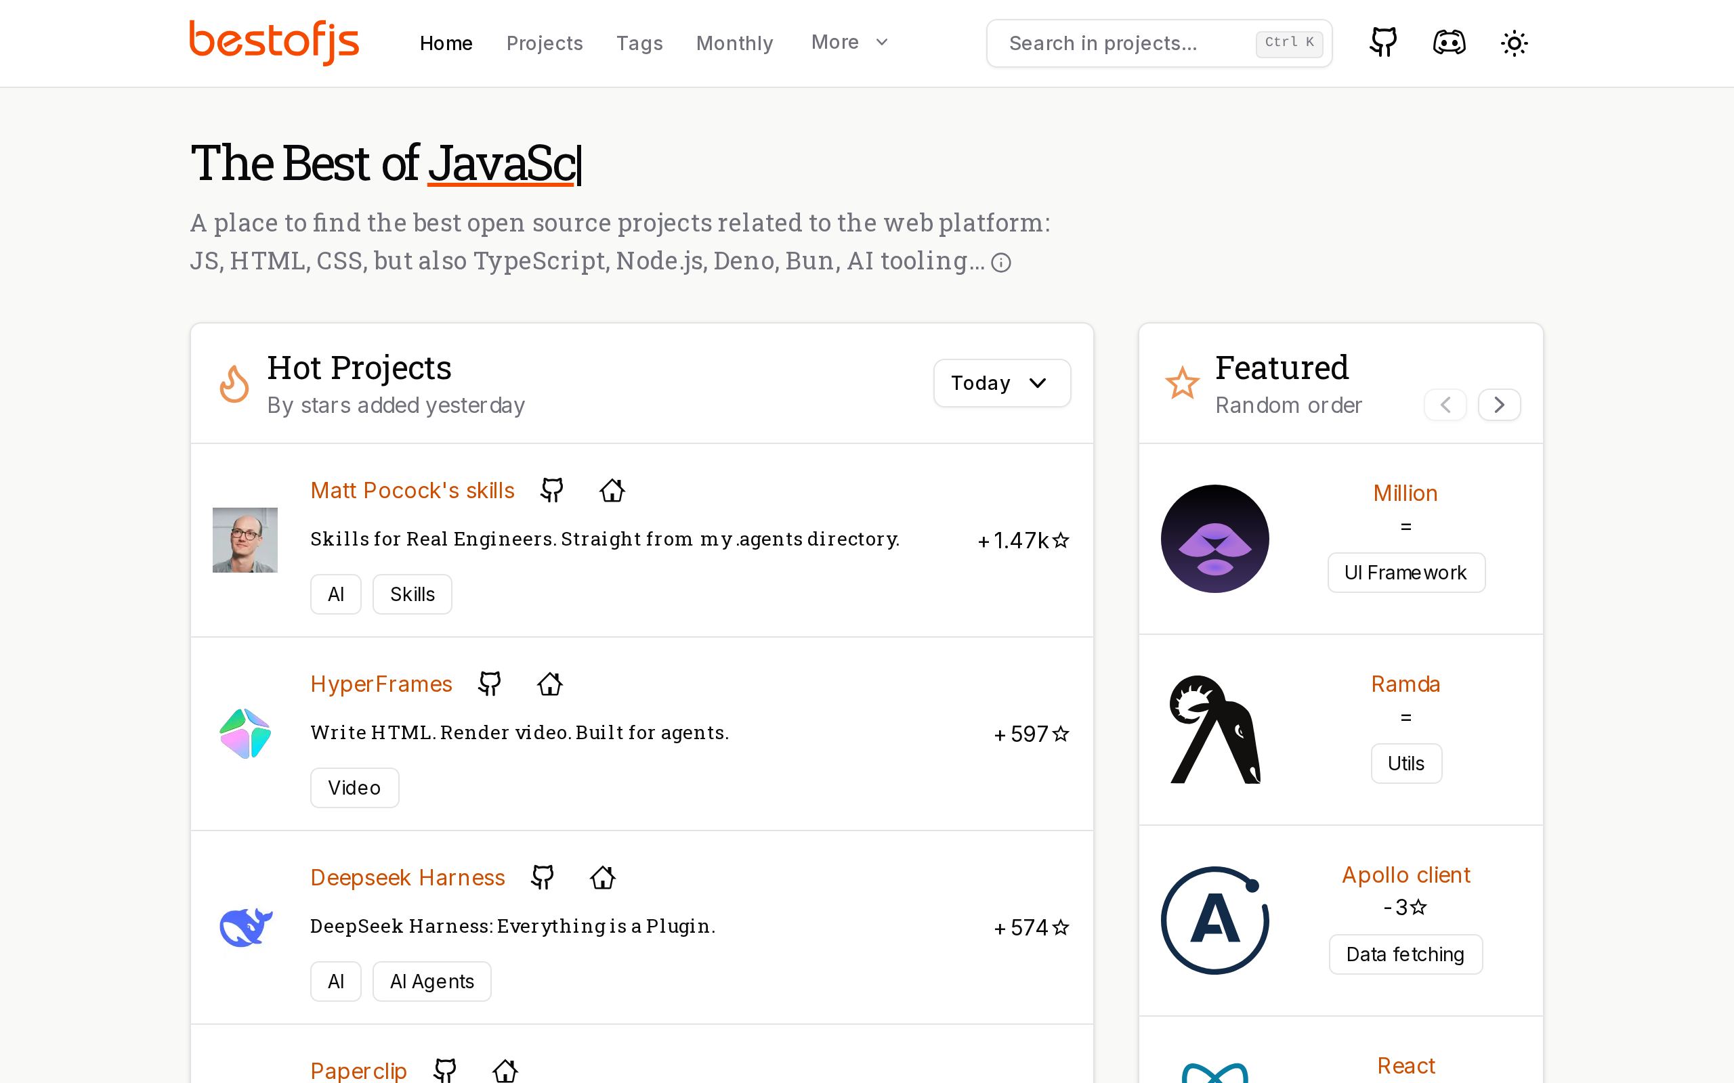Open the Million featured project link
1734x1083 pixels.
1405,493
